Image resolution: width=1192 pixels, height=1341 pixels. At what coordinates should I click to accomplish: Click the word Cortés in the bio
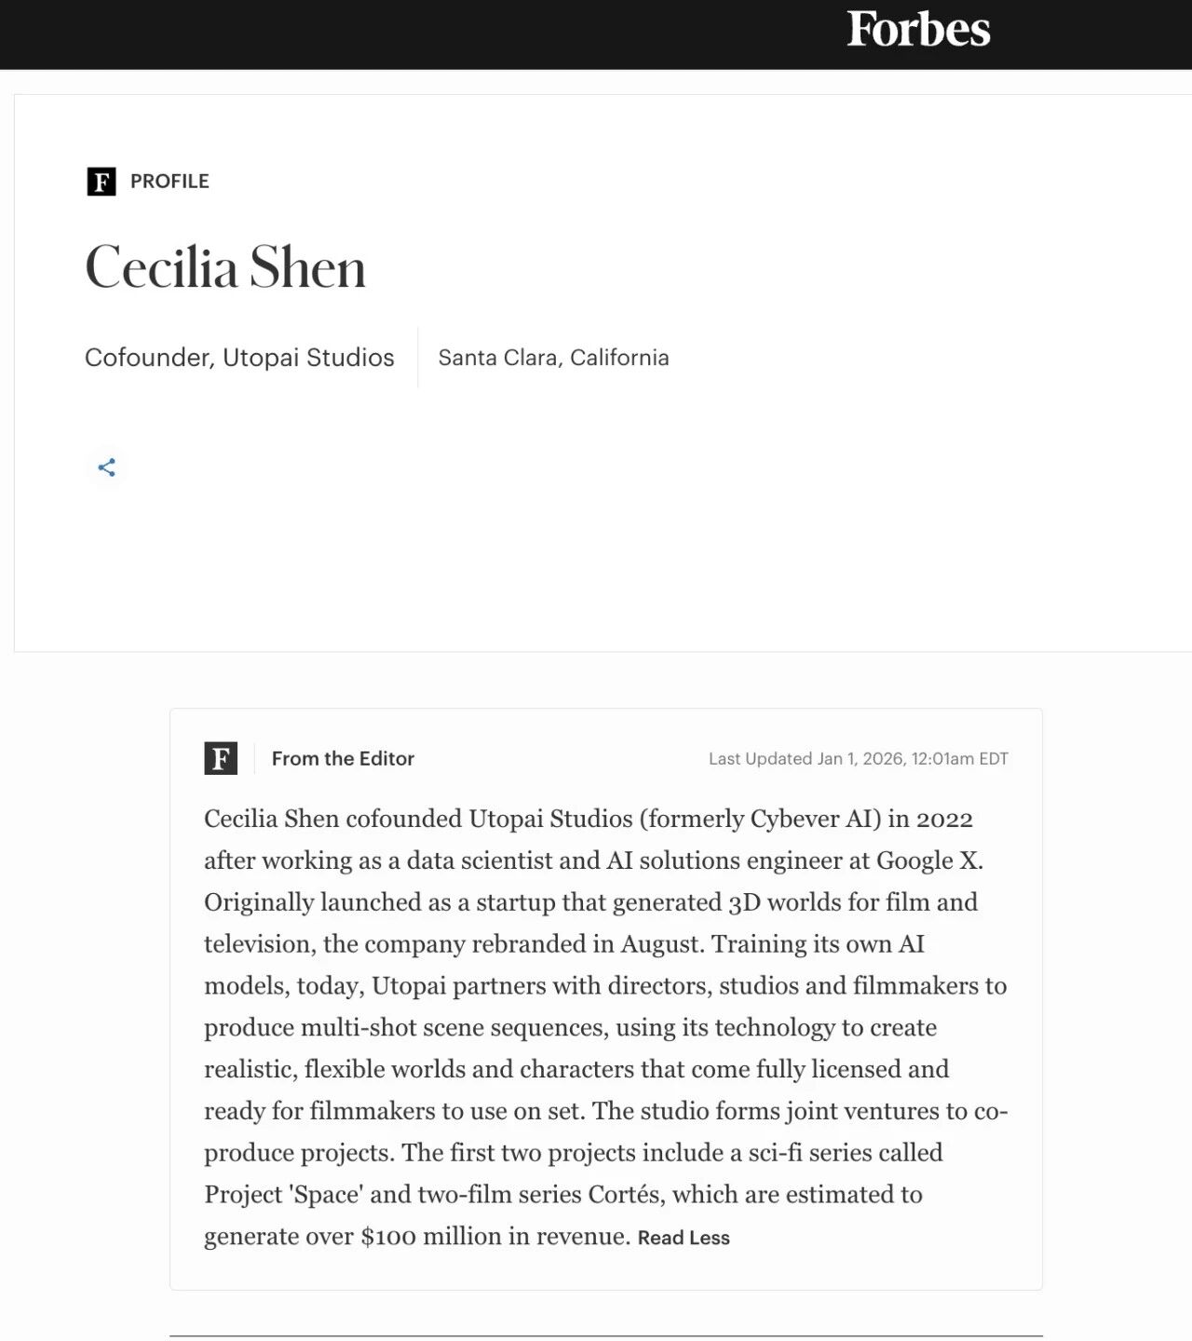click(625, 1195)
